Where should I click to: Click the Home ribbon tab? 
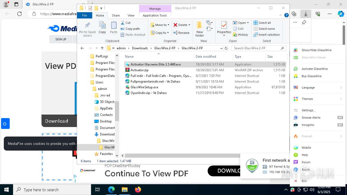[100, 15]
